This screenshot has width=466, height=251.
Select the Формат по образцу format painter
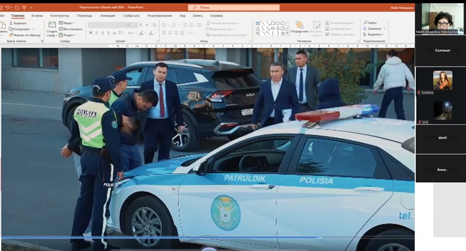coord(25,35)
